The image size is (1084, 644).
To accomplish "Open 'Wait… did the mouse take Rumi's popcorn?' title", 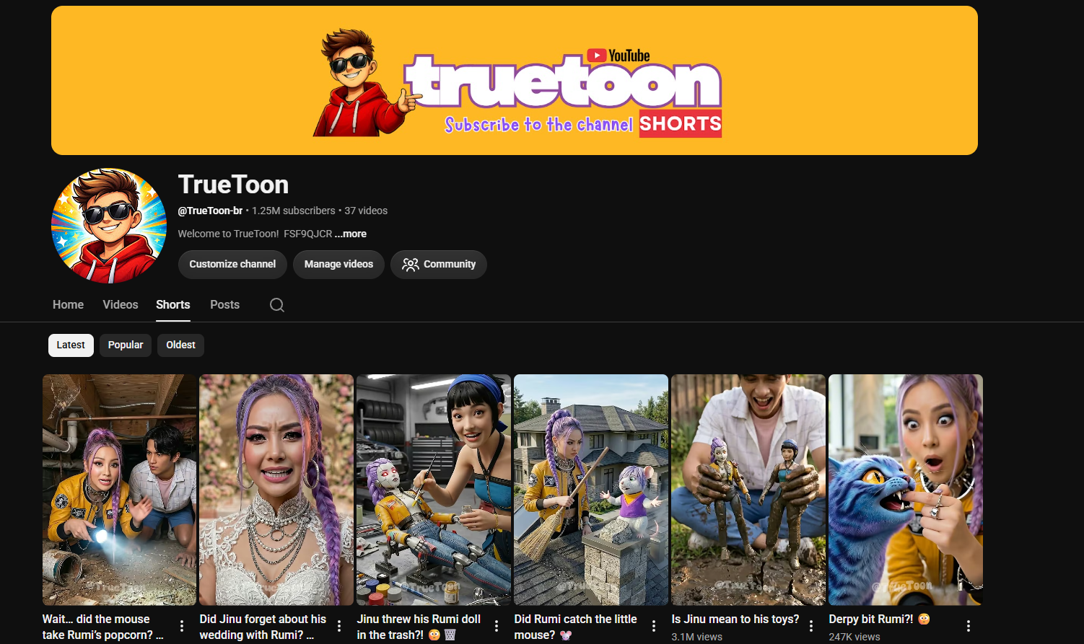I will [x=103, y=627].
